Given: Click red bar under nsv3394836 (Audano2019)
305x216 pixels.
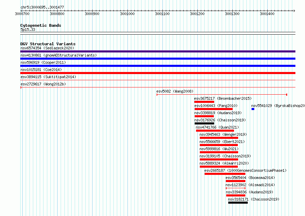Looking at the screenshot, I should click(236, 195).
